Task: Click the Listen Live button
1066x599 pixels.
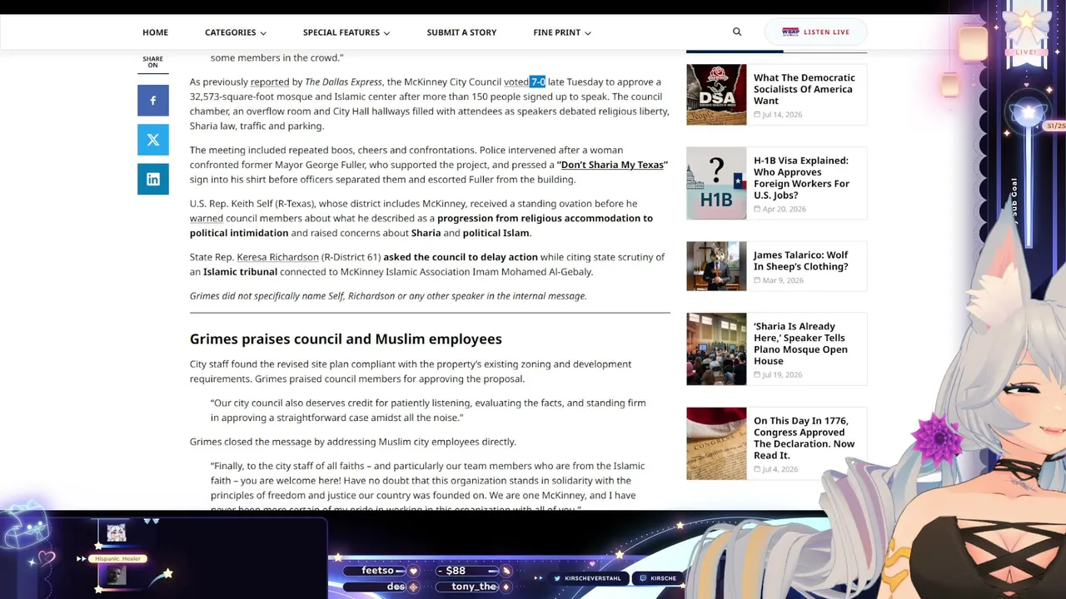Action: pos(816,32)
